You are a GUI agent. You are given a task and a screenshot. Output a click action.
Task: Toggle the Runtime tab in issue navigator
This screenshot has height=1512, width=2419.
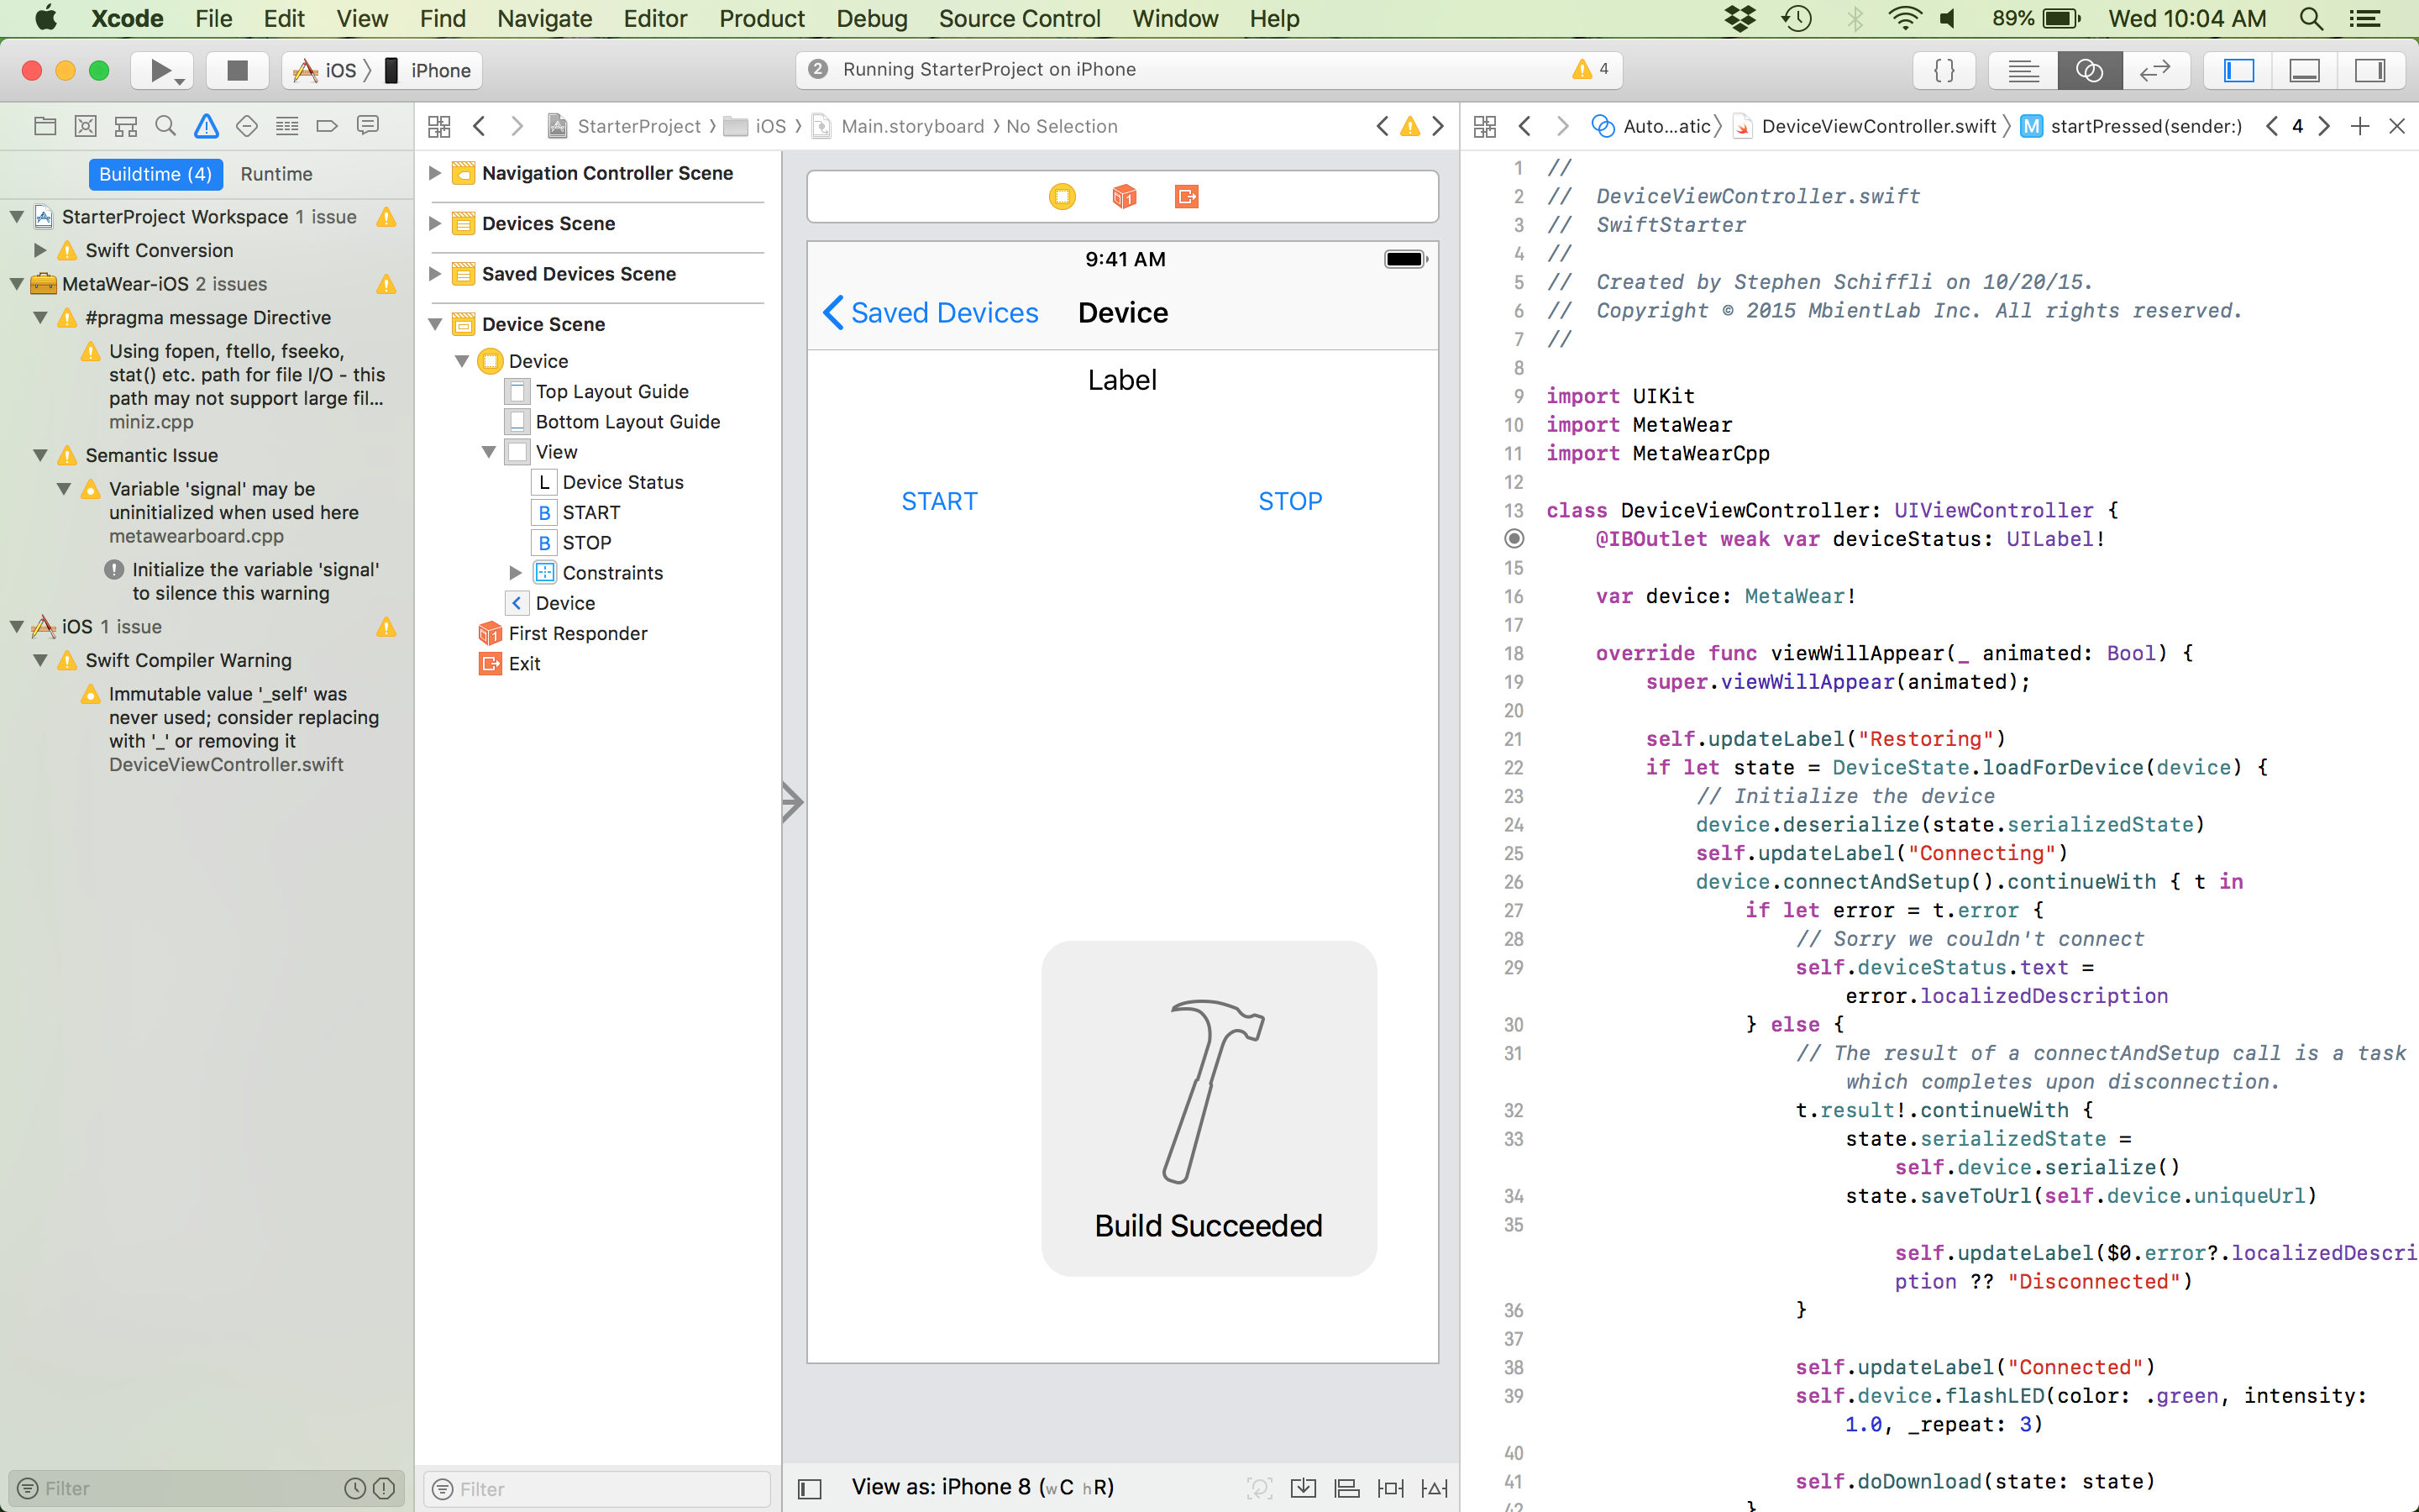(x=275, y=172)
